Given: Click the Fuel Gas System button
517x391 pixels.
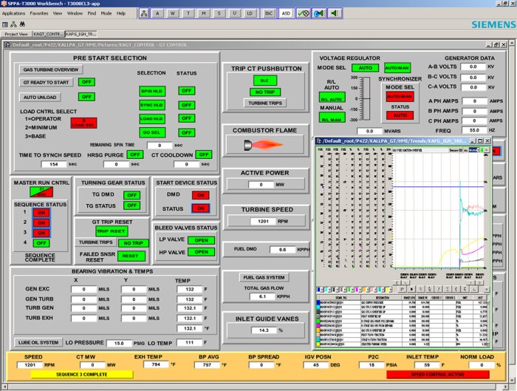Looking at the screenshot, I should (263, 278).
